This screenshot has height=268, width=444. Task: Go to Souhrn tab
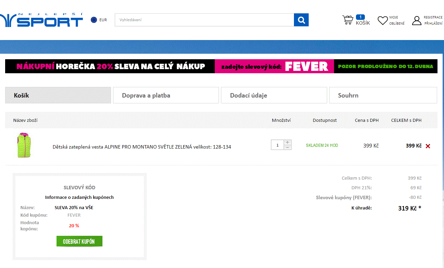coord(383,95)
